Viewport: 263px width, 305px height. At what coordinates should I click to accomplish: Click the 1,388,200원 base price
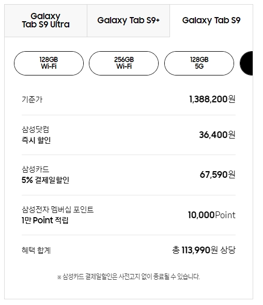212,99
